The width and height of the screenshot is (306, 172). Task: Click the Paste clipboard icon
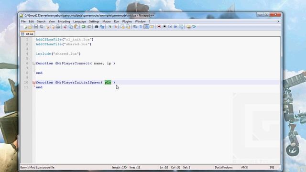coord(76,27)
